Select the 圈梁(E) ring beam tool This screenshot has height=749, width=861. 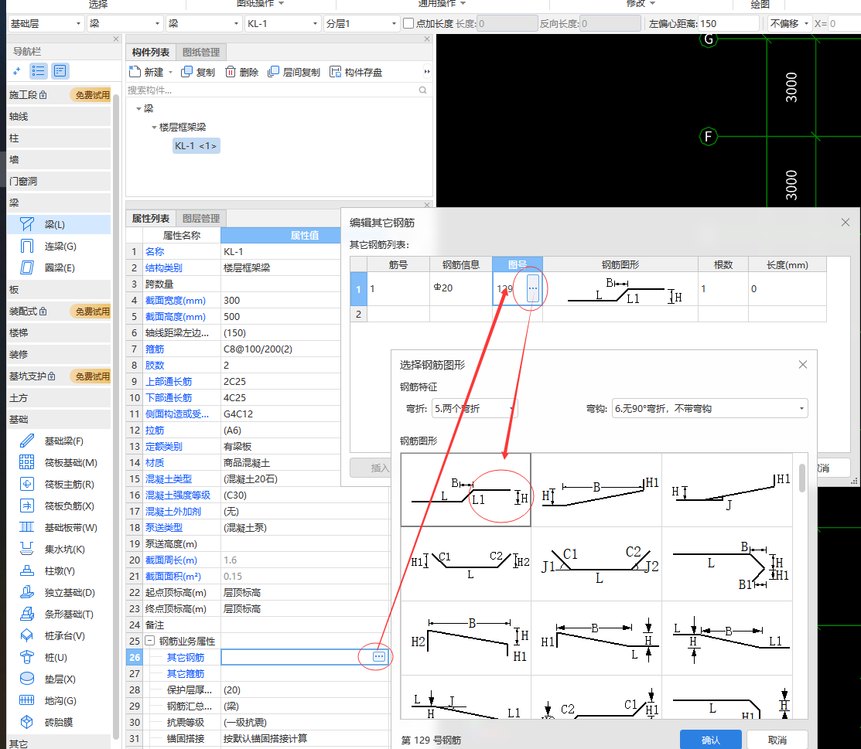click(59, 267)
